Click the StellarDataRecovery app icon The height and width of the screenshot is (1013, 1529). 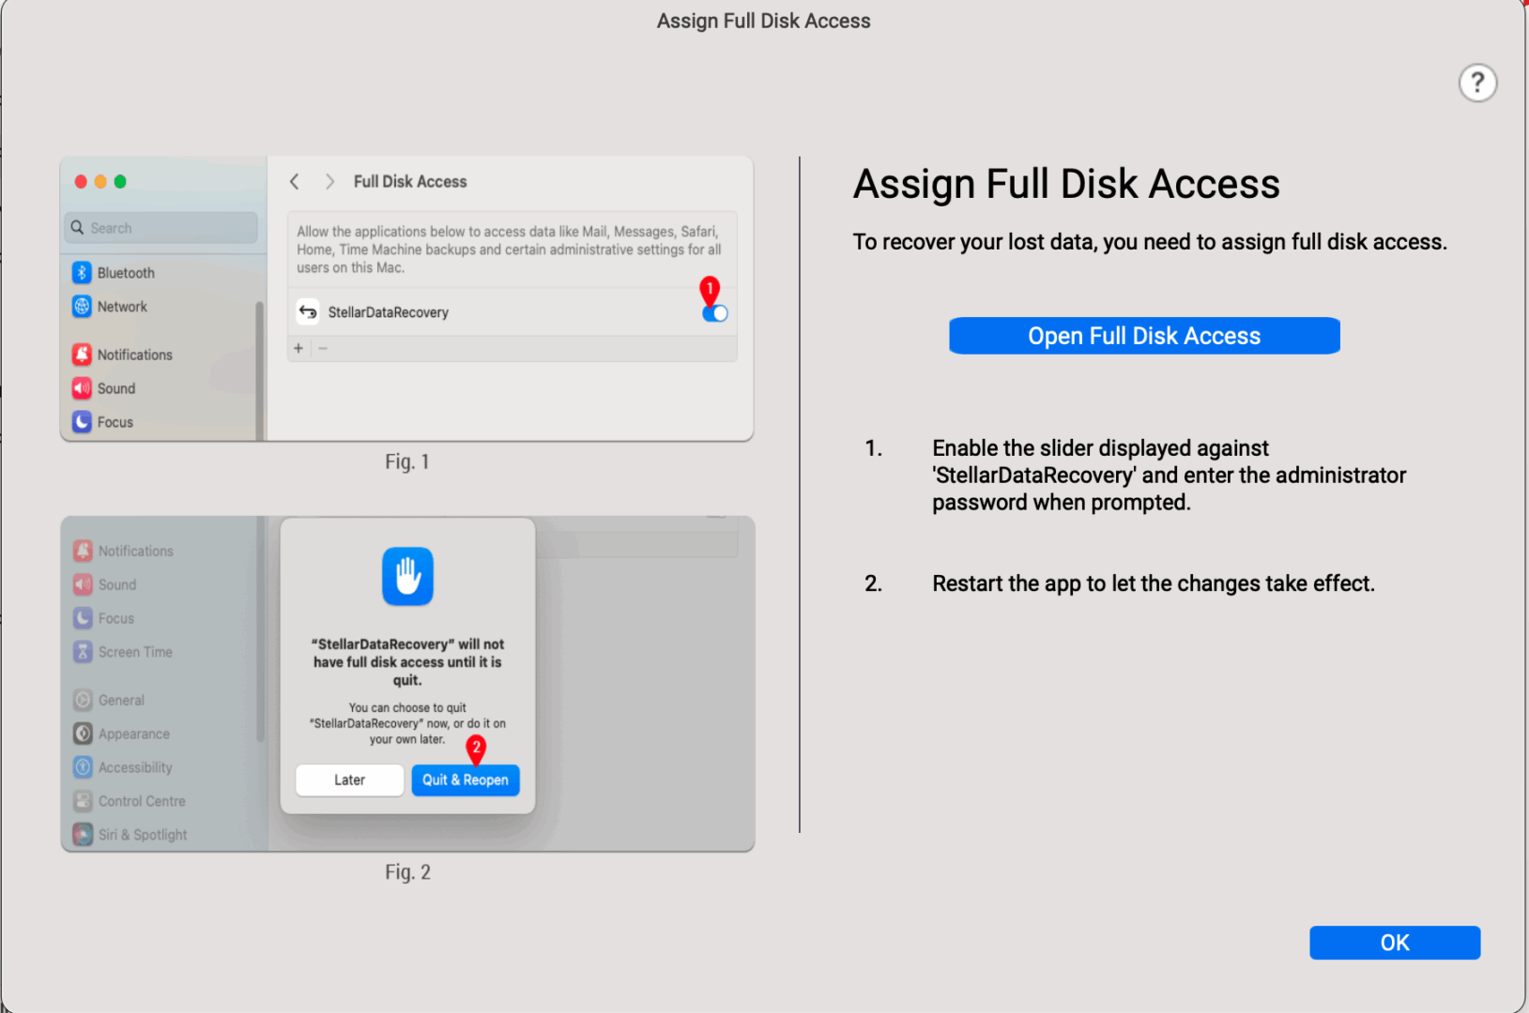click(308, 312)
